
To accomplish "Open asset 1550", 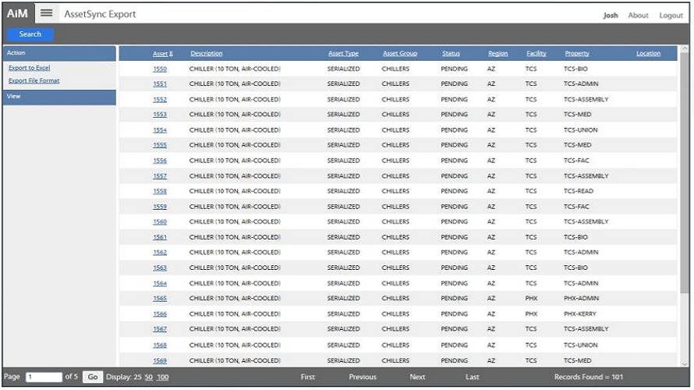I will pyautogui.click(x=160, y=69).
